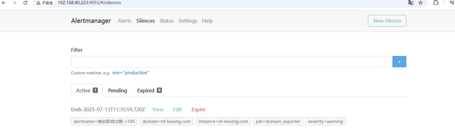
Task: View the active silence details
Action: (158, 109)
